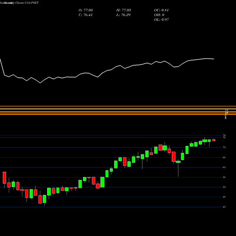Click the 68 price axis label

click(x=224, y=157)
